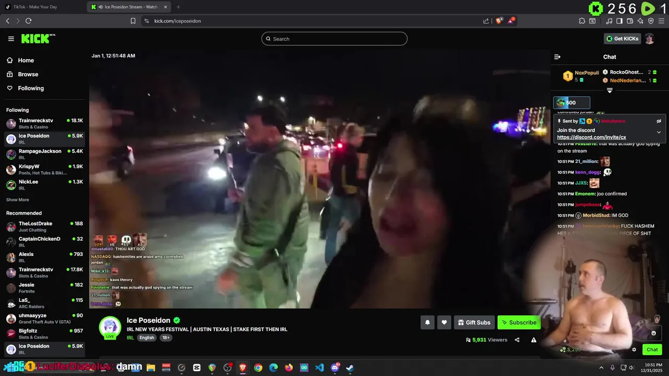This screenshot has height=376, width=669.
Task: Click the Gift Subs button
Action: [474, 322]
